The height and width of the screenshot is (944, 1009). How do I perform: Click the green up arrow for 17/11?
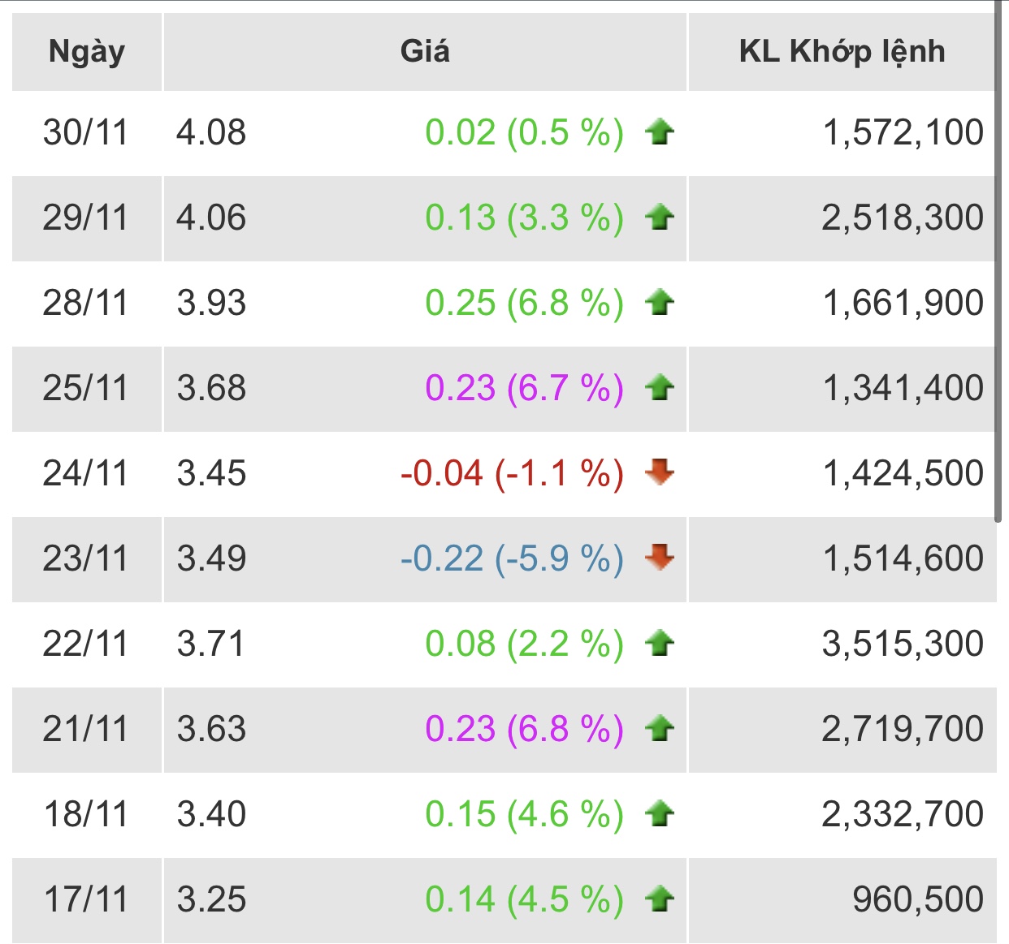tap(660, 899)
